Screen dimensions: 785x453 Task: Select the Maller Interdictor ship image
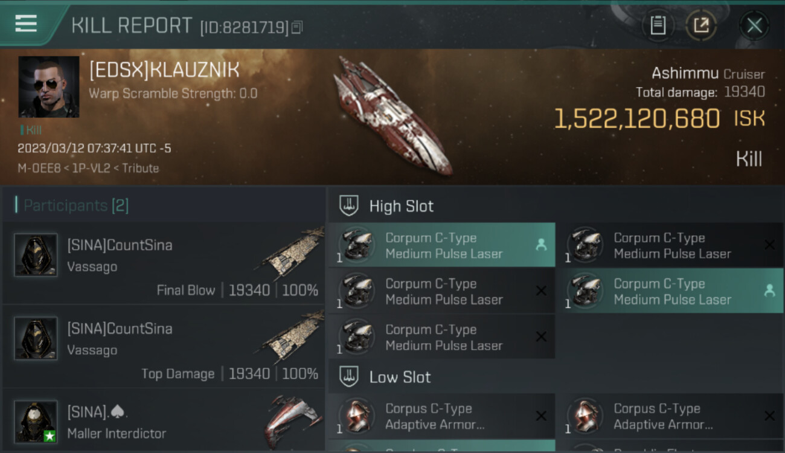[x=292, y=420]
